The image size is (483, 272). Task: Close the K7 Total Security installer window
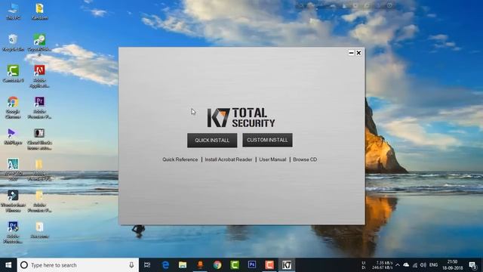tap(358, 53)
